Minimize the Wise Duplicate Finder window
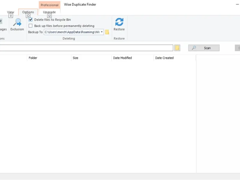Screen dimensions: 240x180 237,4
